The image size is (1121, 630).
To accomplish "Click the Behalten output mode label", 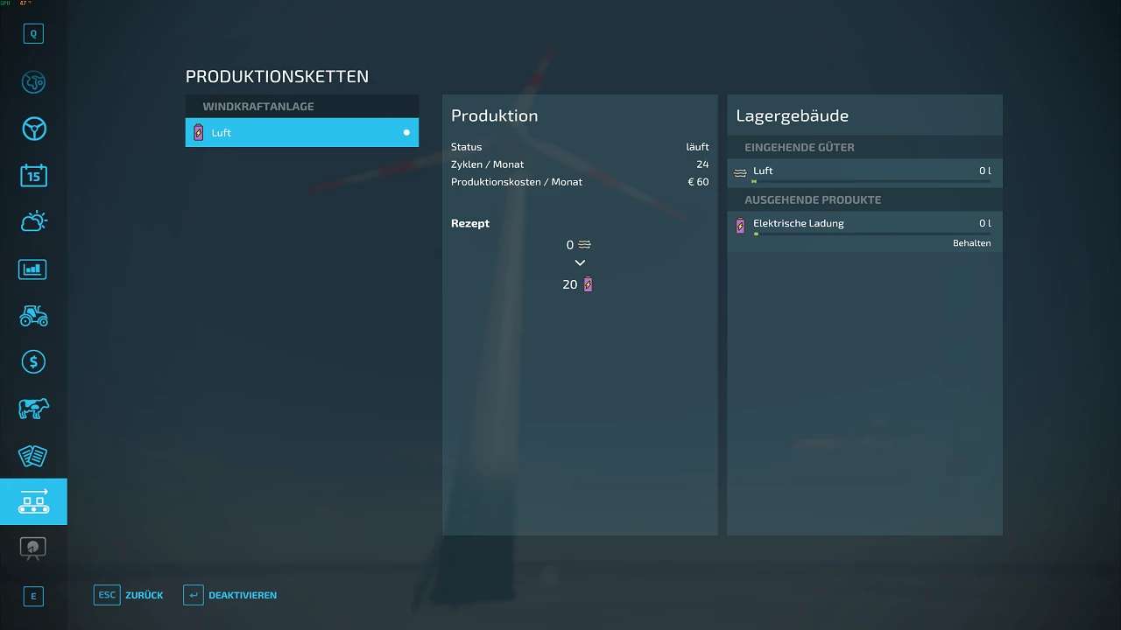I will pos(971,243).
